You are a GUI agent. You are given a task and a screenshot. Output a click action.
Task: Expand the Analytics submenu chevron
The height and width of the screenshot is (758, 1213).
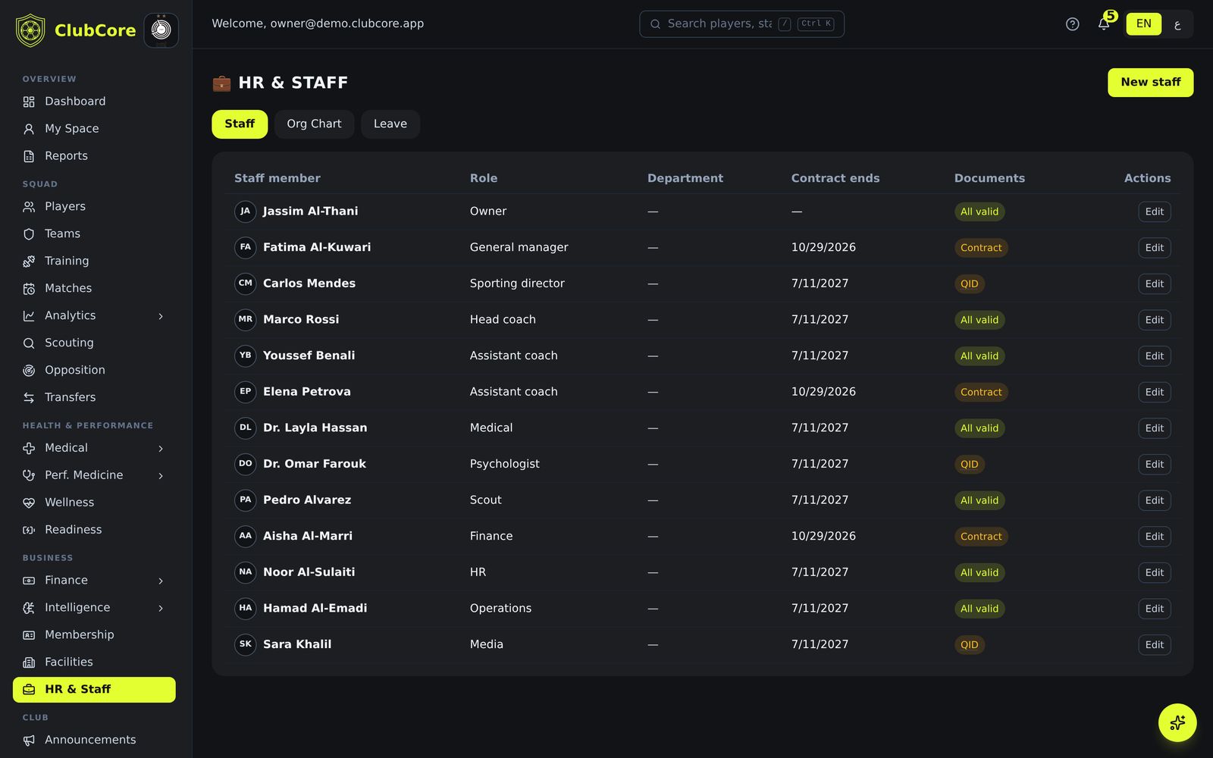pyautogui.click(x=161, y=316)
